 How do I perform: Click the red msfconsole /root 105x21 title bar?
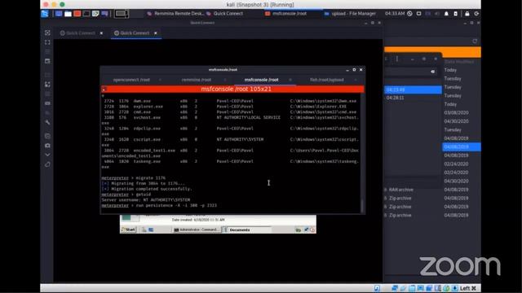232,89
